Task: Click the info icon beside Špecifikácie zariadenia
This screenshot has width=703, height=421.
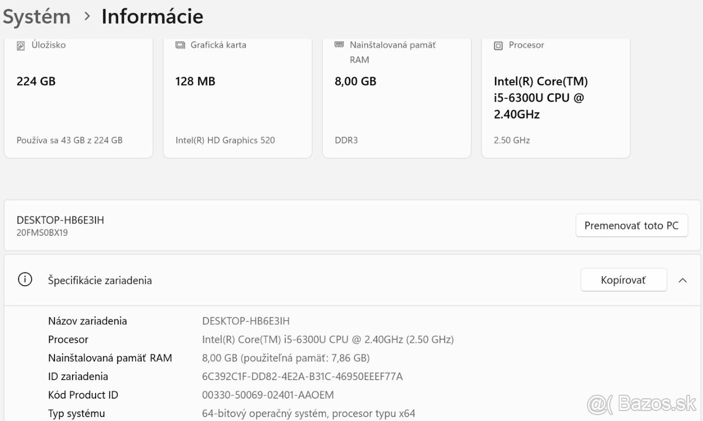Action: coord(25,280)
